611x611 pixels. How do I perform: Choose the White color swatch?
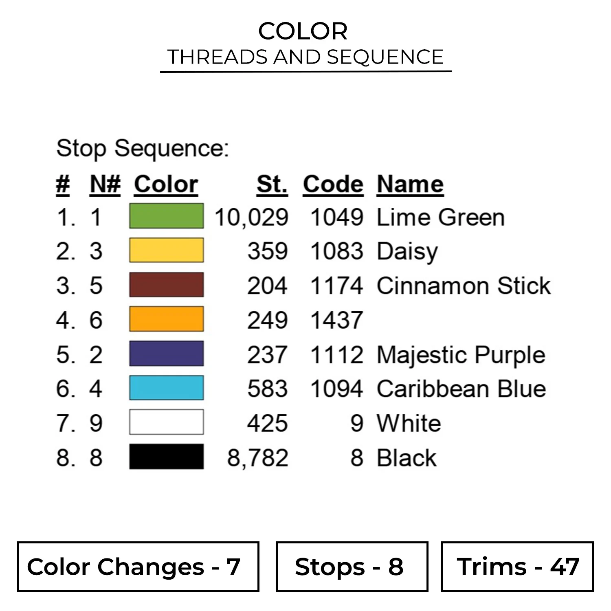click(166, 422)
